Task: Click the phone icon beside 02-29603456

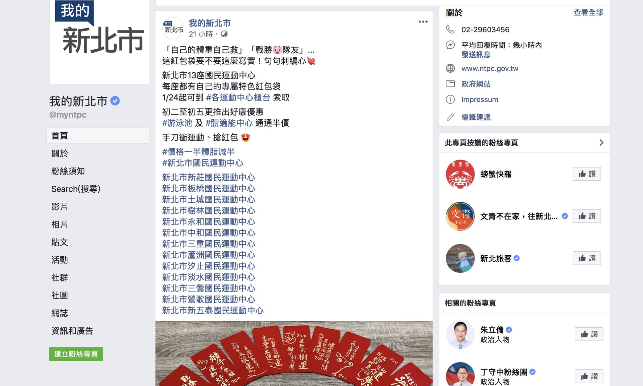Action: click(x=450, y=29)
